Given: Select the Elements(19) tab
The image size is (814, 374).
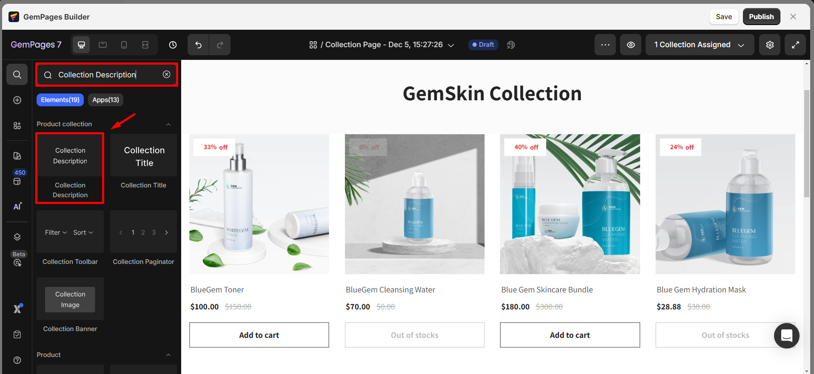Looking at the screenshot, I should tap(60, 100).
